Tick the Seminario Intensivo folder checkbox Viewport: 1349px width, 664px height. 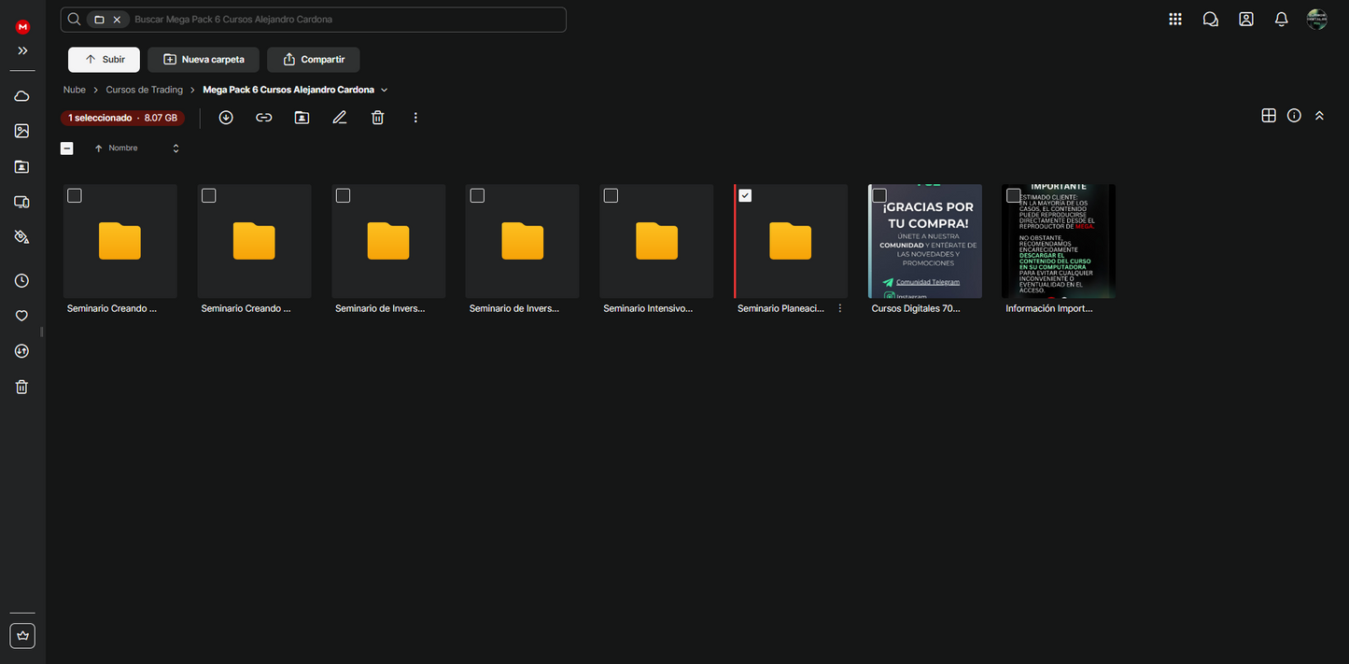pos(611,195)
